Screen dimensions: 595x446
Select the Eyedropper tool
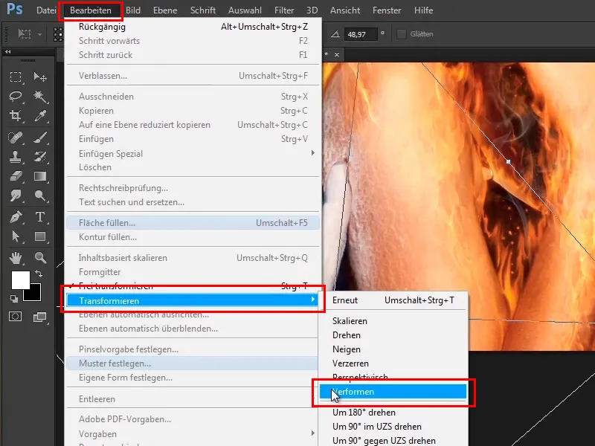click(x=40, y=116)
